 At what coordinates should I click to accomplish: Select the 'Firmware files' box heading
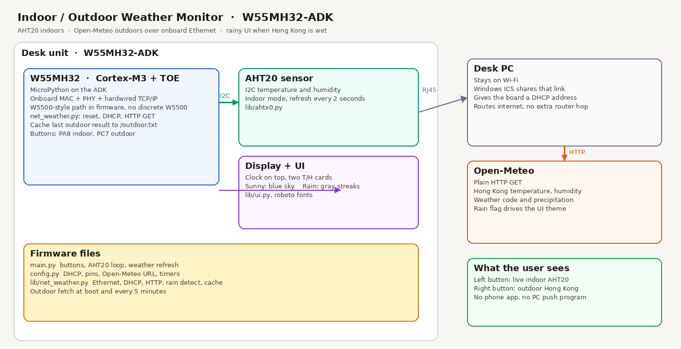click(x=65, y=254)
